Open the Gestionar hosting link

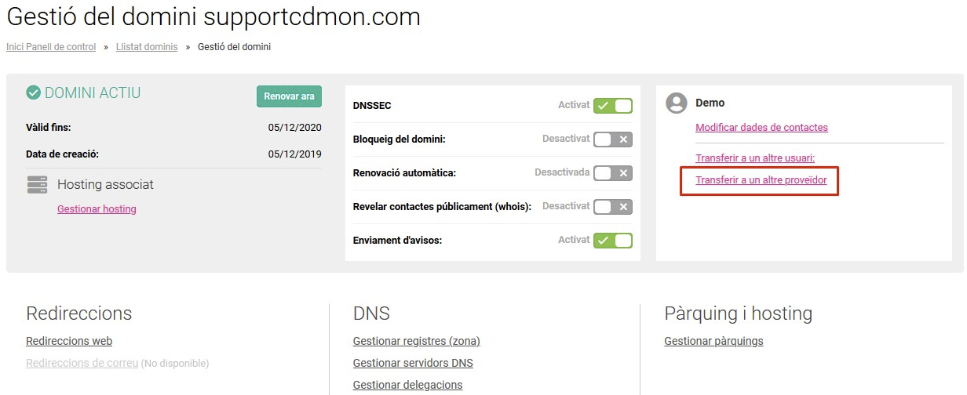[x=97, y=209]
